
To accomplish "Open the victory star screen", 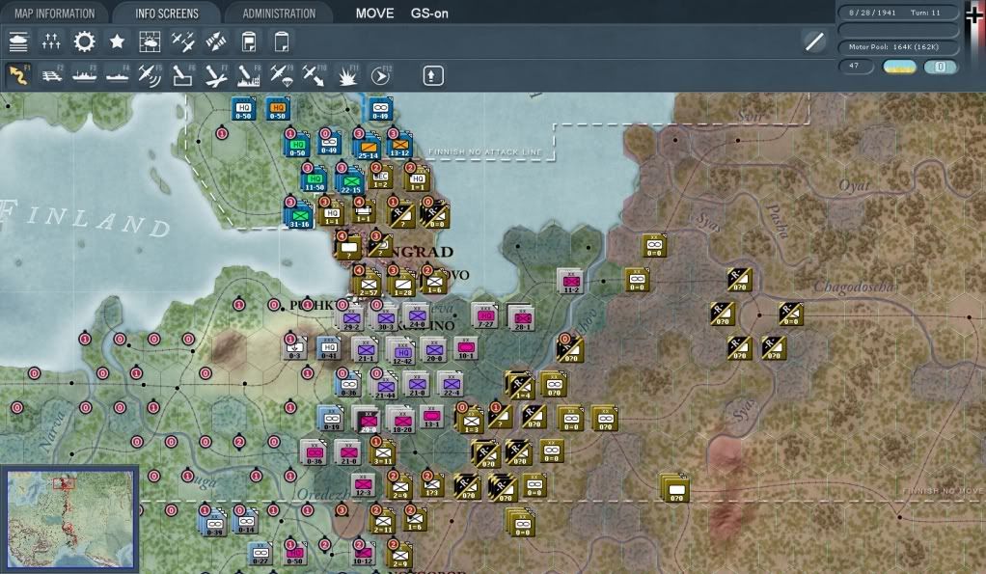I will click(x=117, y=41).
